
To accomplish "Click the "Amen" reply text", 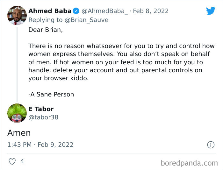I will tap(19, 132).
